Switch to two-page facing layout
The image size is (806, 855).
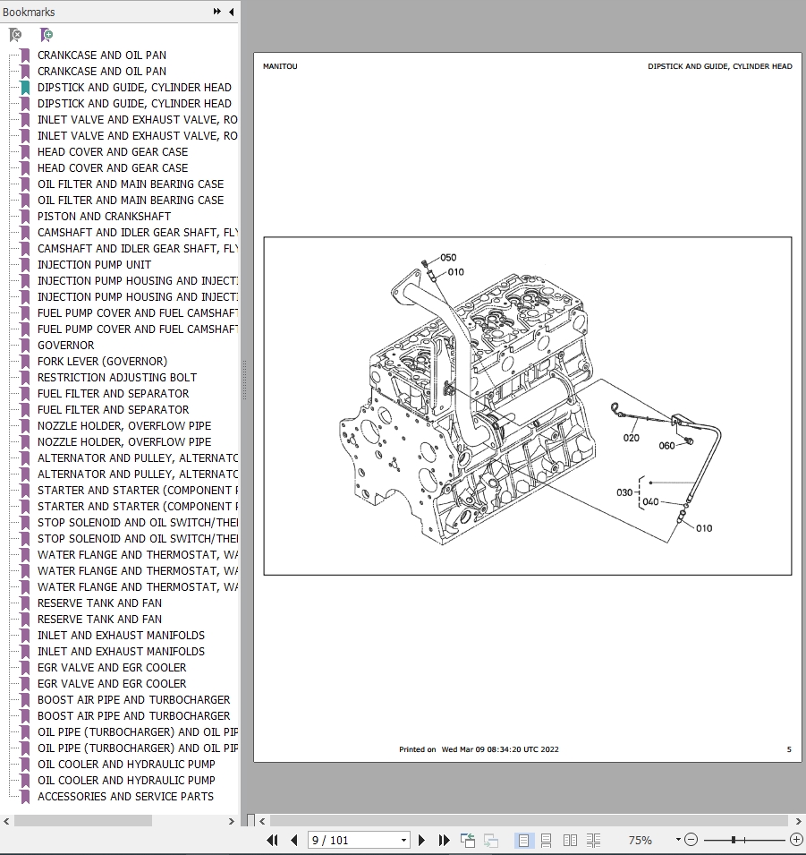[x=570, y=840]
